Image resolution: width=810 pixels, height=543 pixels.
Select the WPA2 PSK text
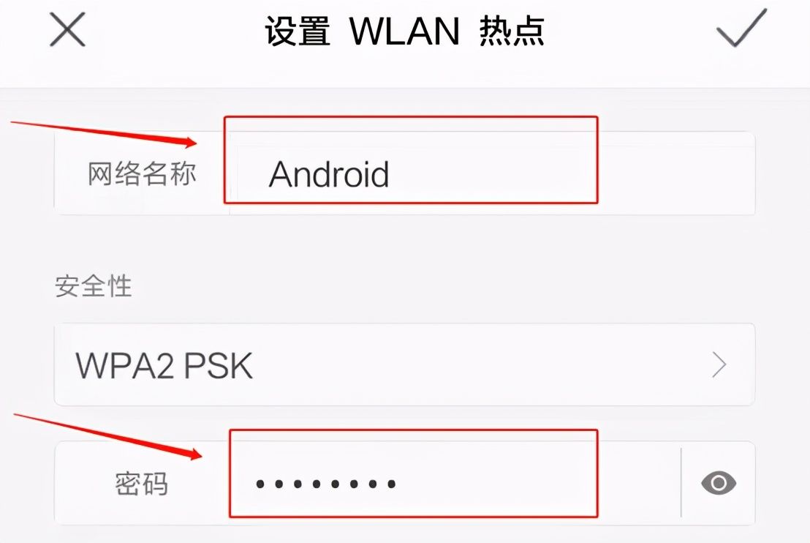(x=164, y=366)
